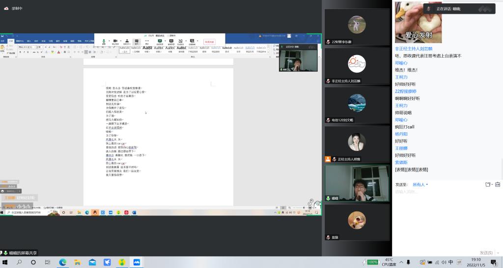
Task: Open the notification center icon
Action: pos(494,263)
